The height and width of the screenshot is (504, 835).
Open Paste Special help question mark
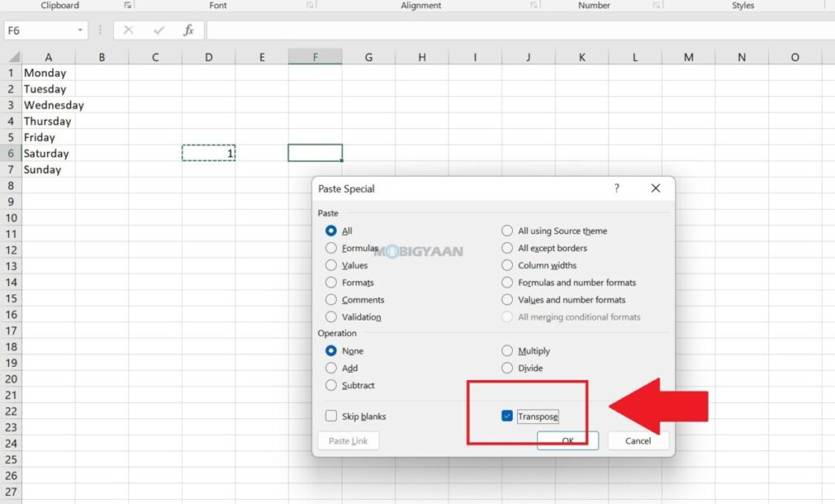[x=616, y=188]
